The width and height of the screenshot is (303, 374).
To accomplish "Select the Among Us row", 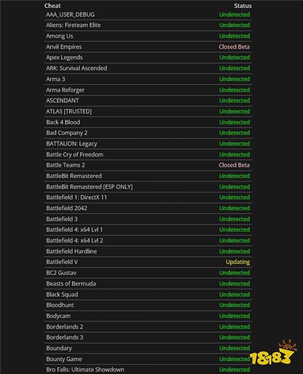I will click(148, 36).
